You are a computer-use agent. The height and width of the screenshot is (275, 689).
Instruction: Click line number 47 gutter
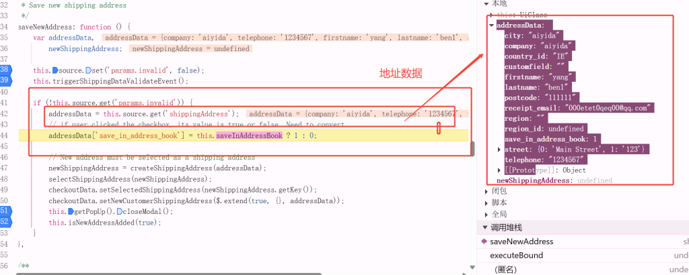(5, 168)
